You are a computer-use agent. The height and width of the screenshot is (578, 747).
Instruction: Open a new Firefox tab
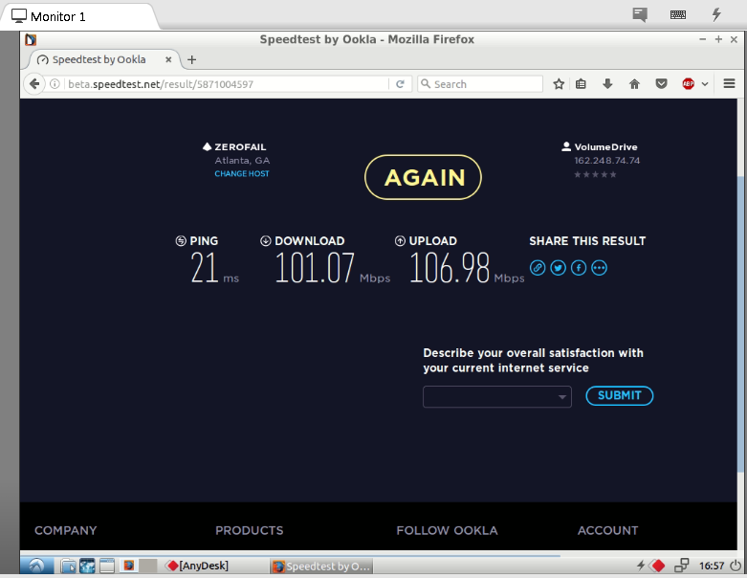[x=191, y=59]
